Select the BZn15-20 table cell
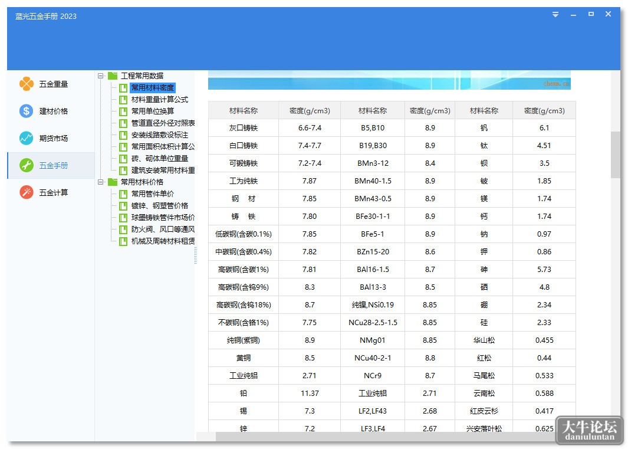Screen dimensions: 628x449 (x=373, y=252)
